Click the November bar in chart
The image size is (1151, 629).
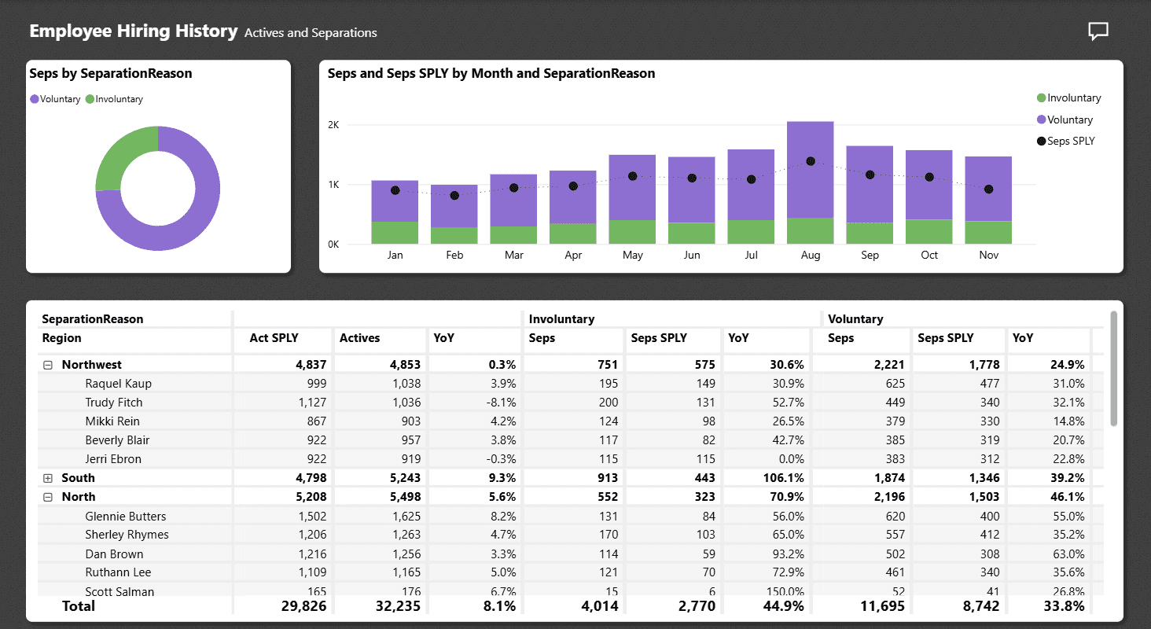pos(988,200)
